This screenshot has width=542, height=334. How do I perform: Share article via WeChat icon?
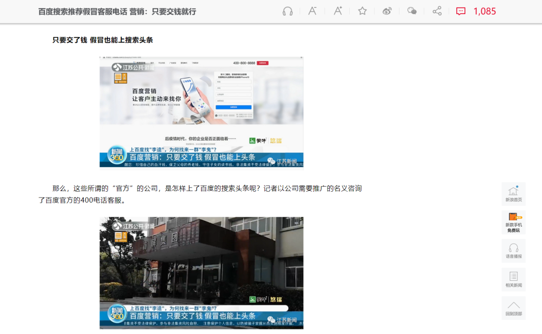coord(412,11)
